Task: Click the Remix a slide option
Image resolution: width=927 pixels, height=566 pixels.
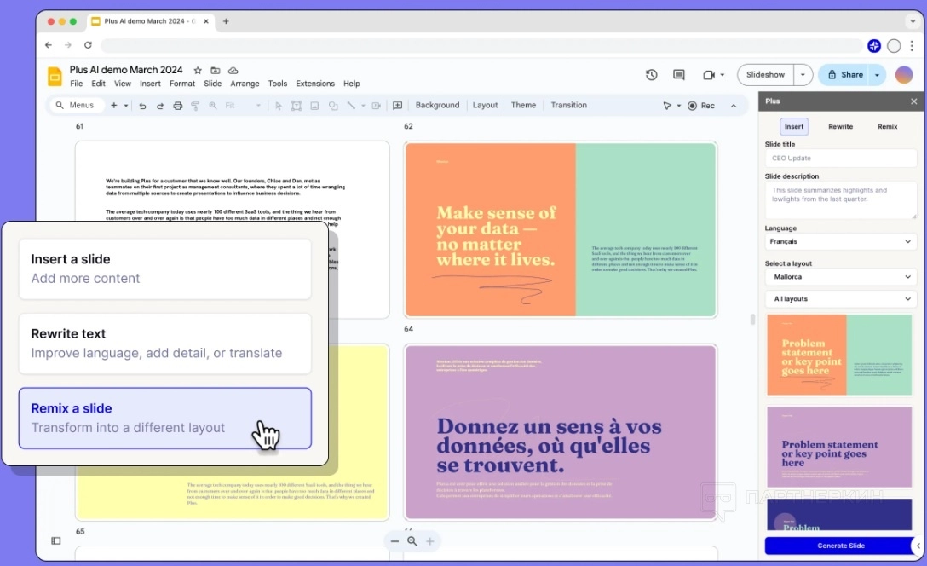Action: tap(165, 418)
